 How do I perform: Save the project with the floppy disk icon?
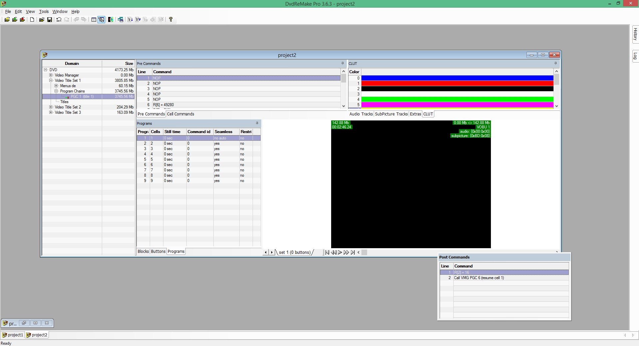point(50,20)
